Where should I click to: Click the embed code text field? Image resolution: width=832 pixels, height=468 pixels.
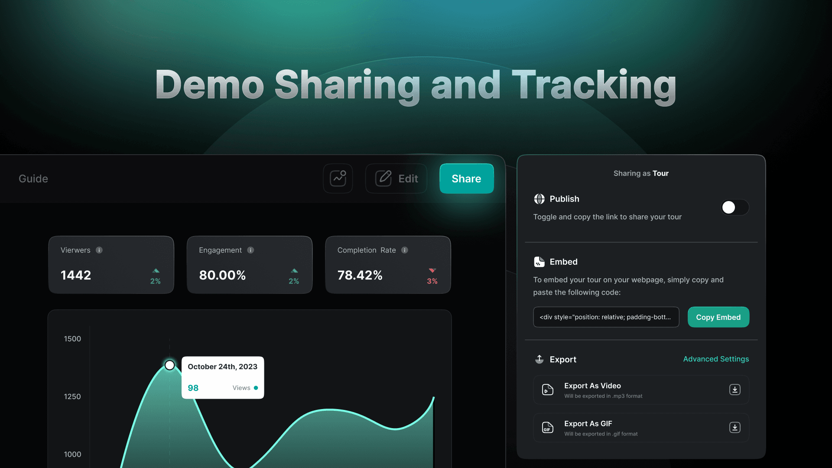(x=606, y=317)
